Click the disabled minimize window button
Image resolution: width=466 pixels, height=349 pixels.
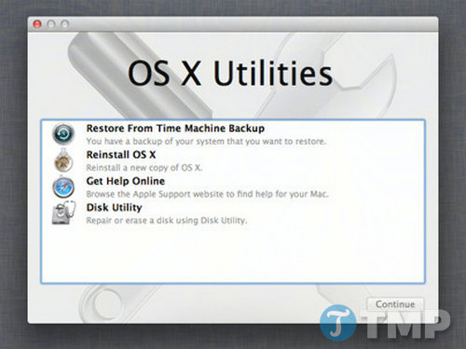pyautogui.click(x=51, y=24)
